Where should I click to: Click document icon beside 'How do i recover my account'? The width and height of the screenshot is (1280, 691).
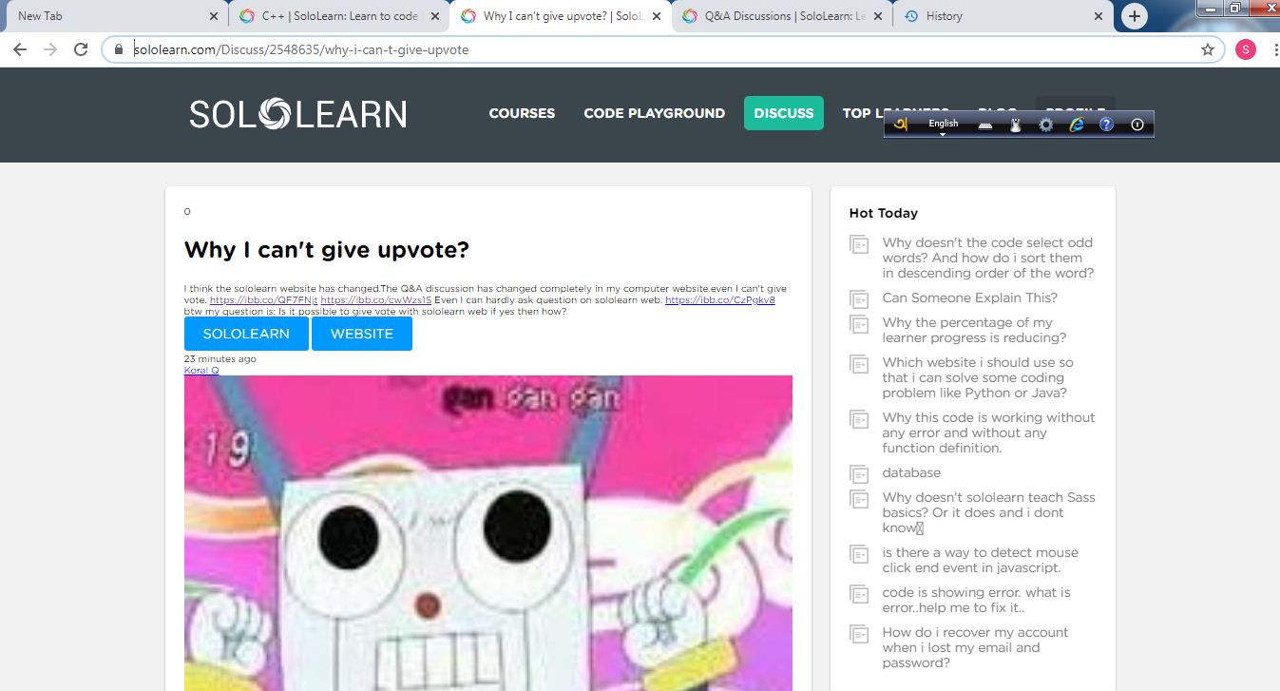(859, 635)
